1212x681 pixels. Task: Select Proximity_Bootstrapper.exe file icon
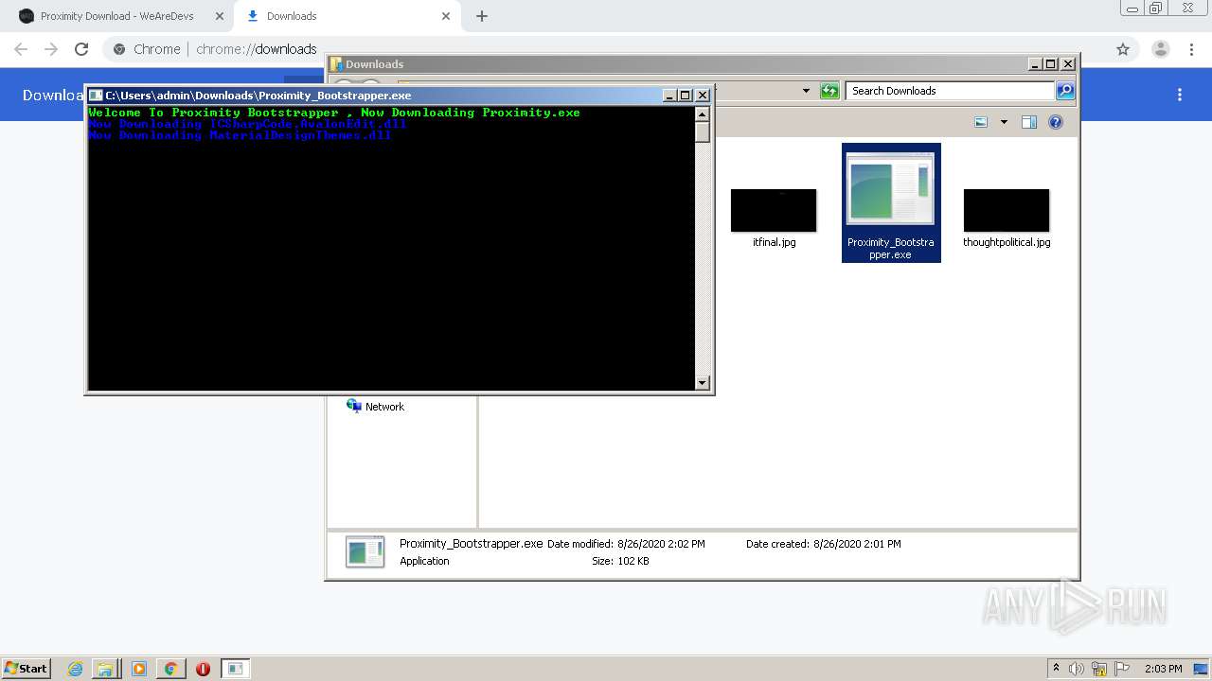(x=891, y=189)
